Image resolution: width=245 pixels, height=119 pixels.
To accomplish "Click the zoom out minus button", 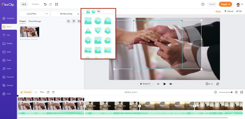I will (x=215, y=92).
